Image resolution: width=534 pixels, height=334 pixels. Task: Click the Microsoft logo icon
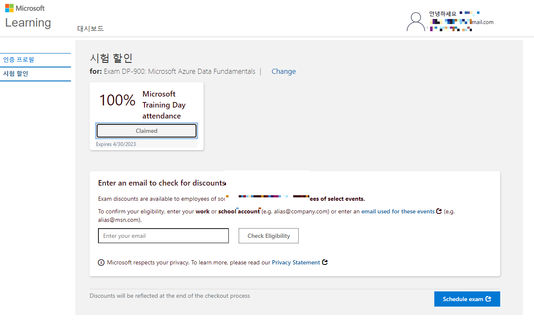click(x=9, y=8)
